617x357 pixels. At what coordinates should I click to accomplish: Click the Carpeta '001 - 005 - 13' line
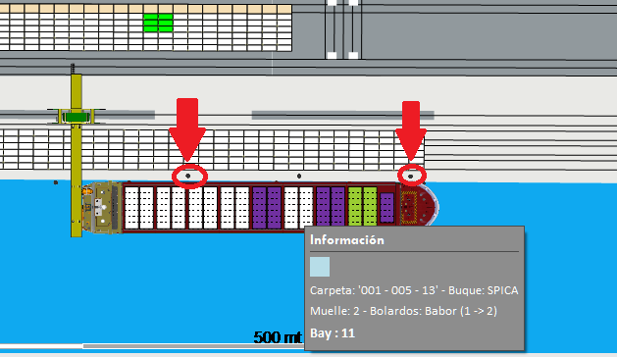point(414,290)
